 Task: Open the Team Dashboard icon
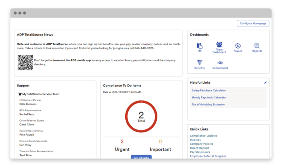219,45
